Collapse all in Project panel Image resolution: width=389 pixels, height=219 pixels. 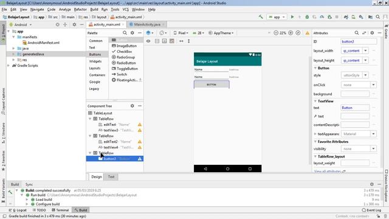coord(65,24)
